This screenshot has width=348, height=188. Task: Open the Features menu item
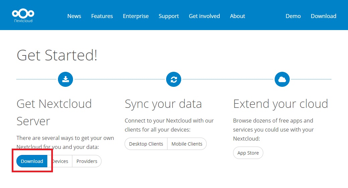point(102,16)
